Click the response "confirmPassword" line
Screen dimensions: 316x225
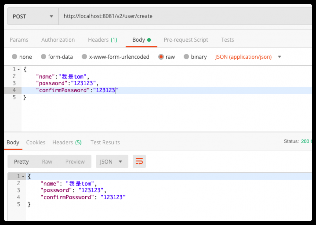pos(83,197)
